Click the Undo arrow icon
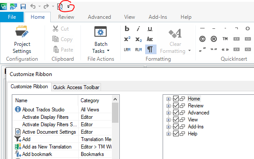254x159 pixels. [33, 7]
